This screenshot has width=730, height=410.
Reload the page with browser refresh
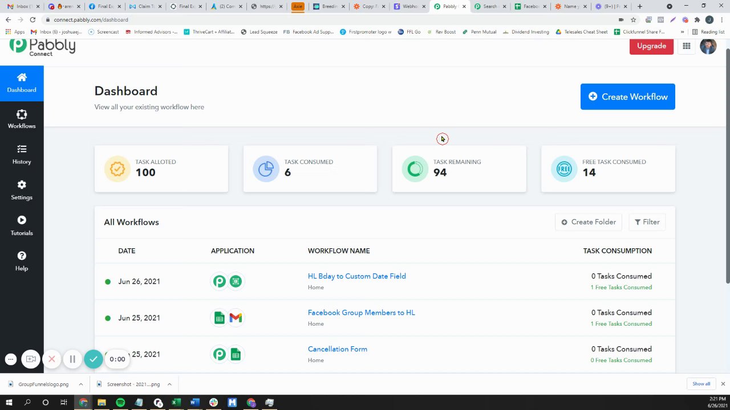coord(33,19)
